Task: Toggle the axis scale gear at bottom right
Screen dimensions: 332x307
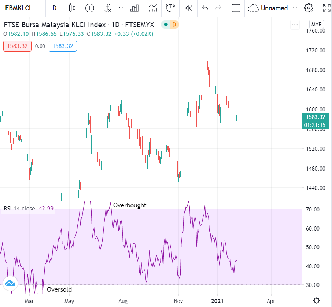Action: pyautogui.click(x=317, y=300)
